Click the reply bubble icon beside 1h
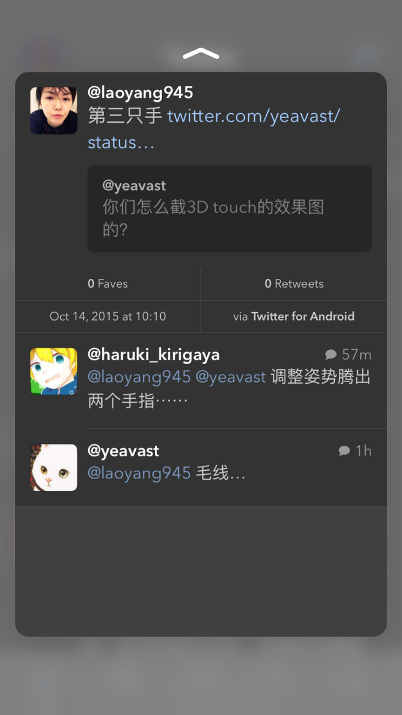 click(x=344, y=451)
